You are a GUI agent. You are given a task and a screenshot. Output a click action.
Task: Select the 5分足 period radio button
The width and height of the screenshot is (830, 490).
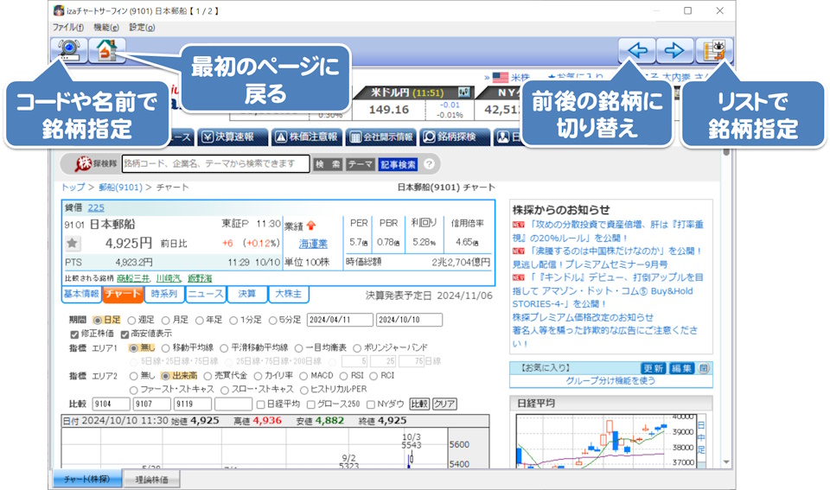point(273,320)
